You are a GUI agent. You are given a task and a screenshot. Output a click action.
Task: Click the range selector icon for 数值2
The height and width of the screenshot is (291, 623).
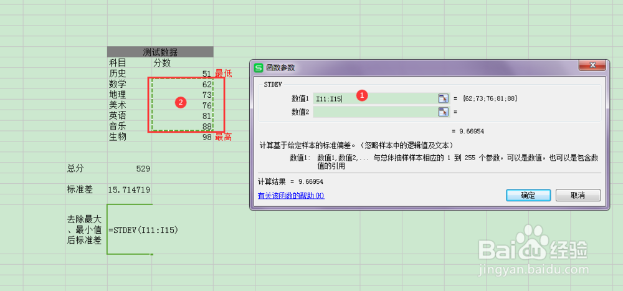pos(443,112)
